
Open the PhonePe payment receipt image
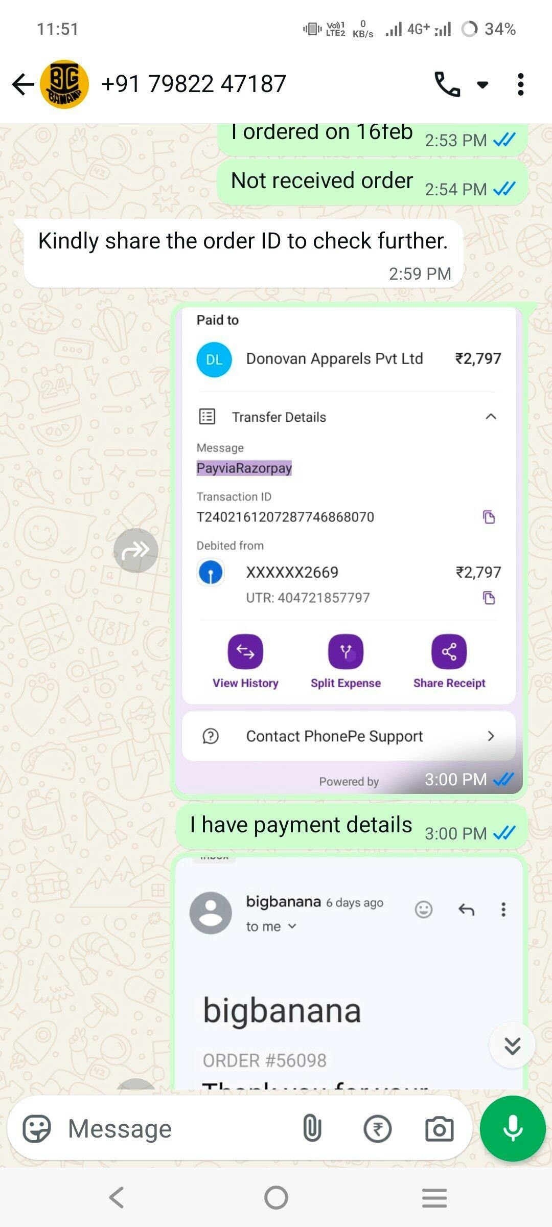[x=349, y=550]
